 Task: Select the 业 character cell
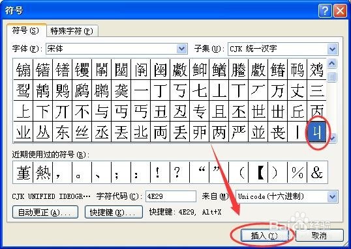[23, 132]
